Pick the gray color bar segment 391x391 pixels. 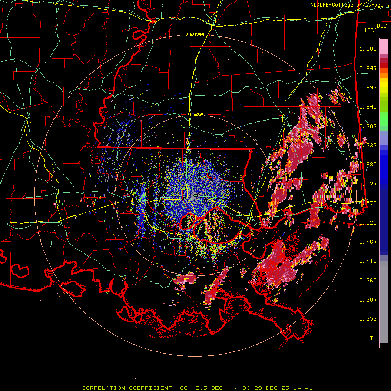pos(384,302)
